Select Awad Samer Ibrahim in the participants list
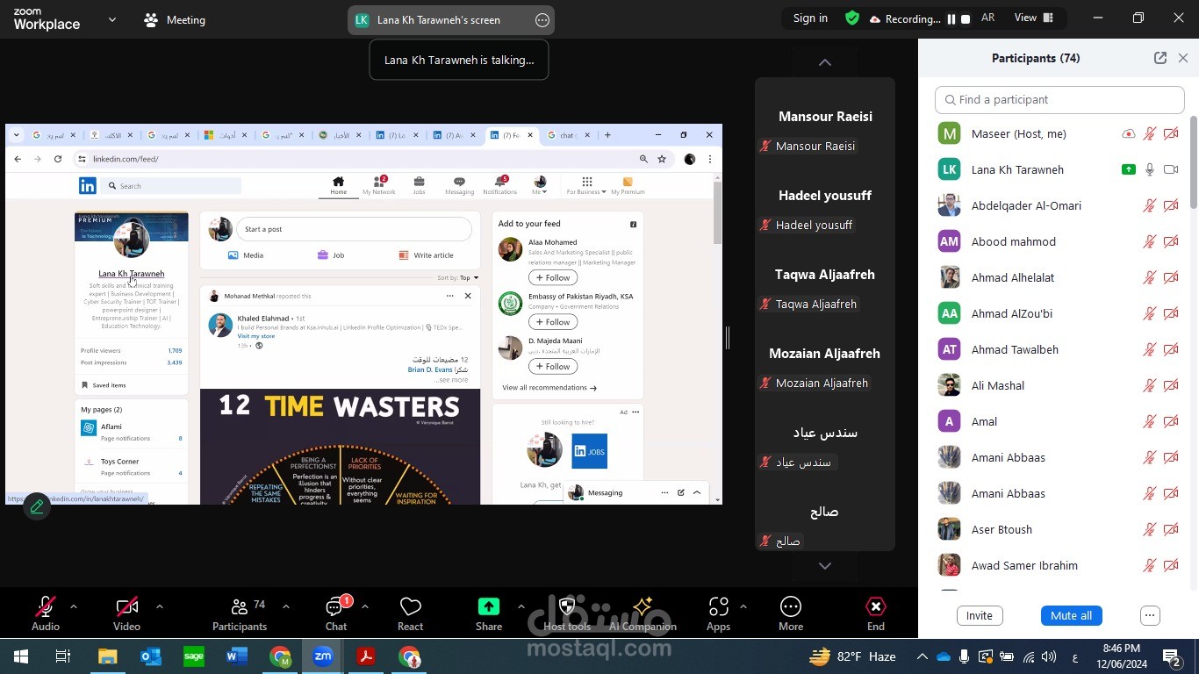This screenshot has width=1199, height=674. [1059, 565]
